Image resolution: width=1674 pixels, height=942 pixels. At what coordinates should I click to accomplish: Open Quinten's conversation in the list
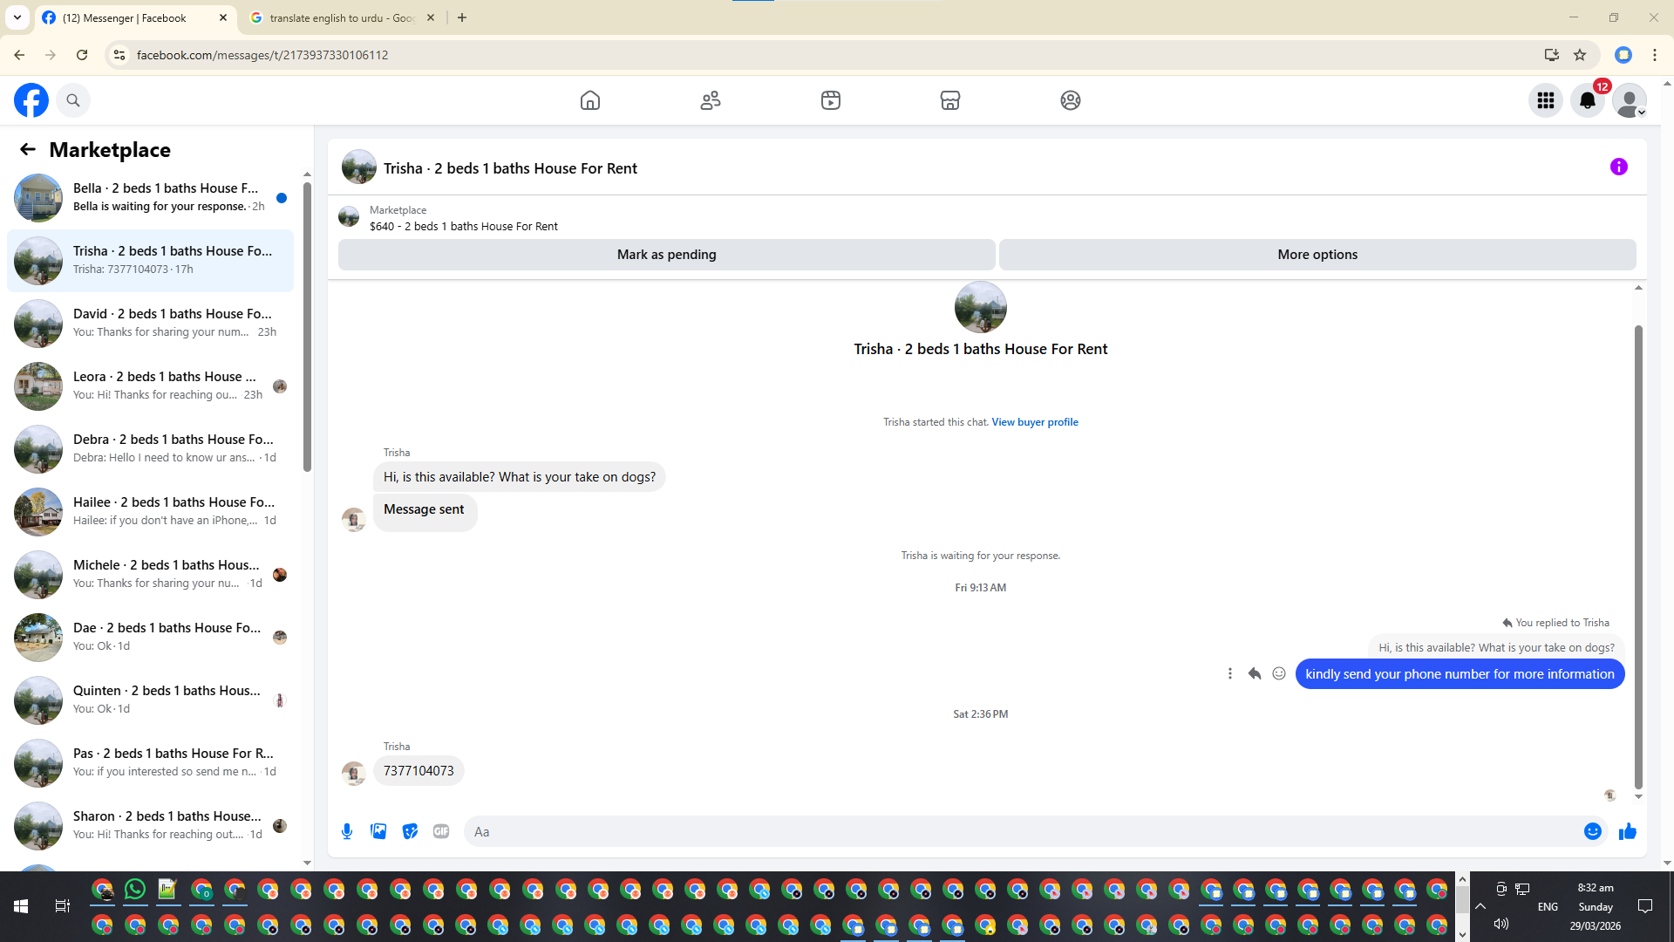tap(150, 700)
